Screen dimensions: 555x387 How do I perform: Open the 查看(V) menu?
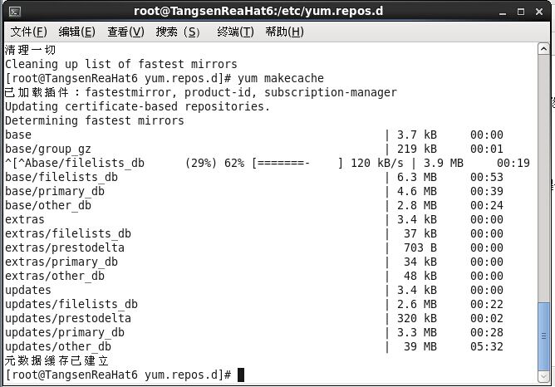coord(125,32)
